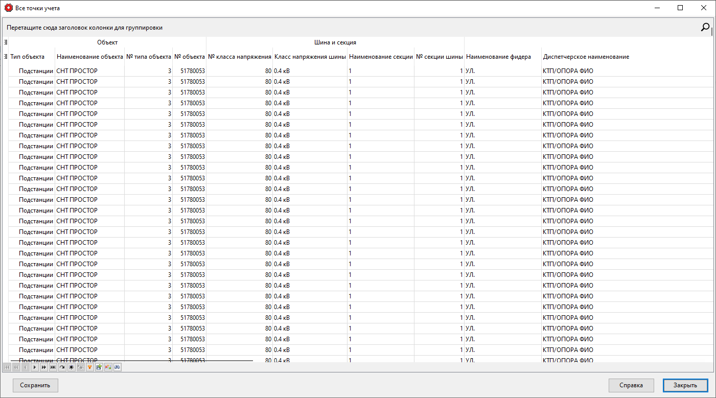Go to next record in navigator
This screenshot has width=716, height=398.
click(34, 367)
